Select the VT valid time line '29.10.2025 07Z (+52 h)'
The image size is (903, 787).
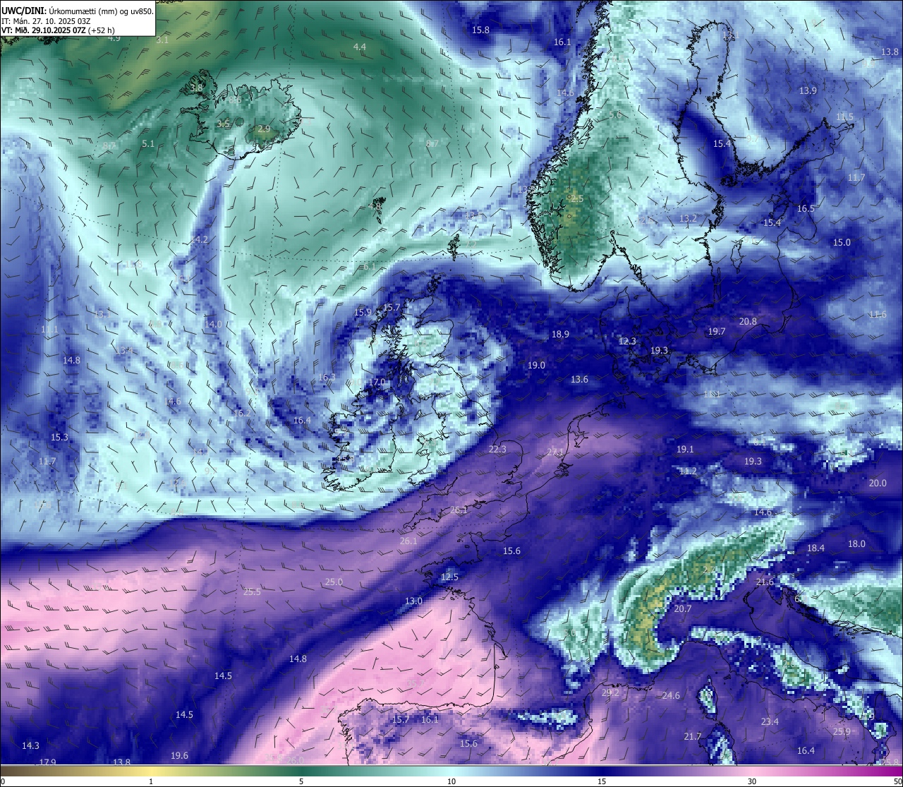click(58, 30)
